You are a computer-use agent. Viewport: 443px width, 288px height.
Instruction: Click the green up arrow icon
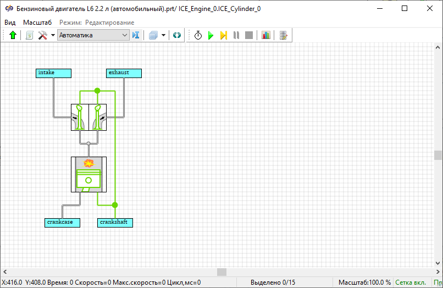(x=13, y=35)
